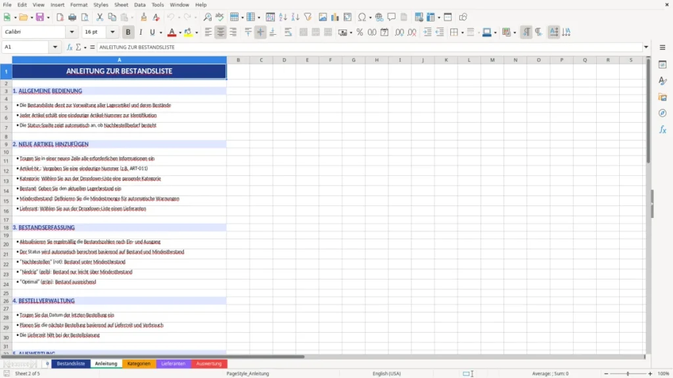
Task: Toggle Align Right
Action: point(233,32)
